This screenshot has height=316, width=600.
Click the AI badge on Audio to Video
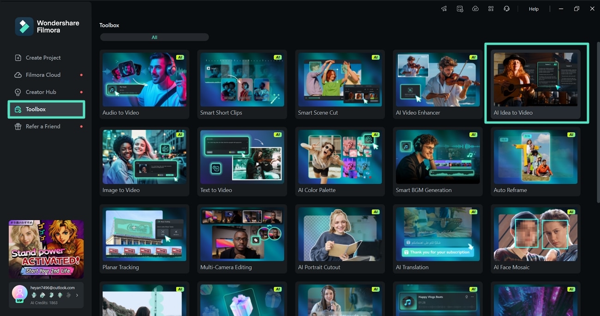pyautogui.click(x=180, y=58)
